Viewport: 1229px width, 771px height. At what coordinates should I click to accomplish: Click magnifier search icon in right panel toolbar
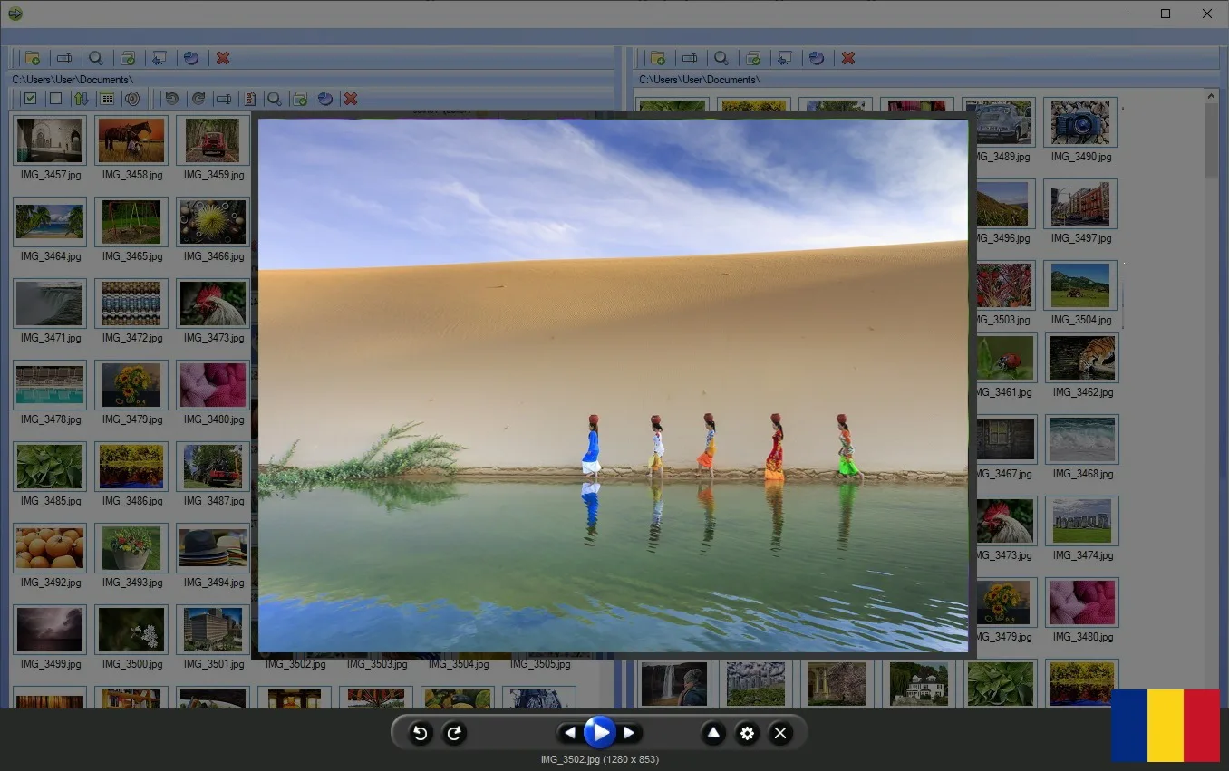coord(721,58)
